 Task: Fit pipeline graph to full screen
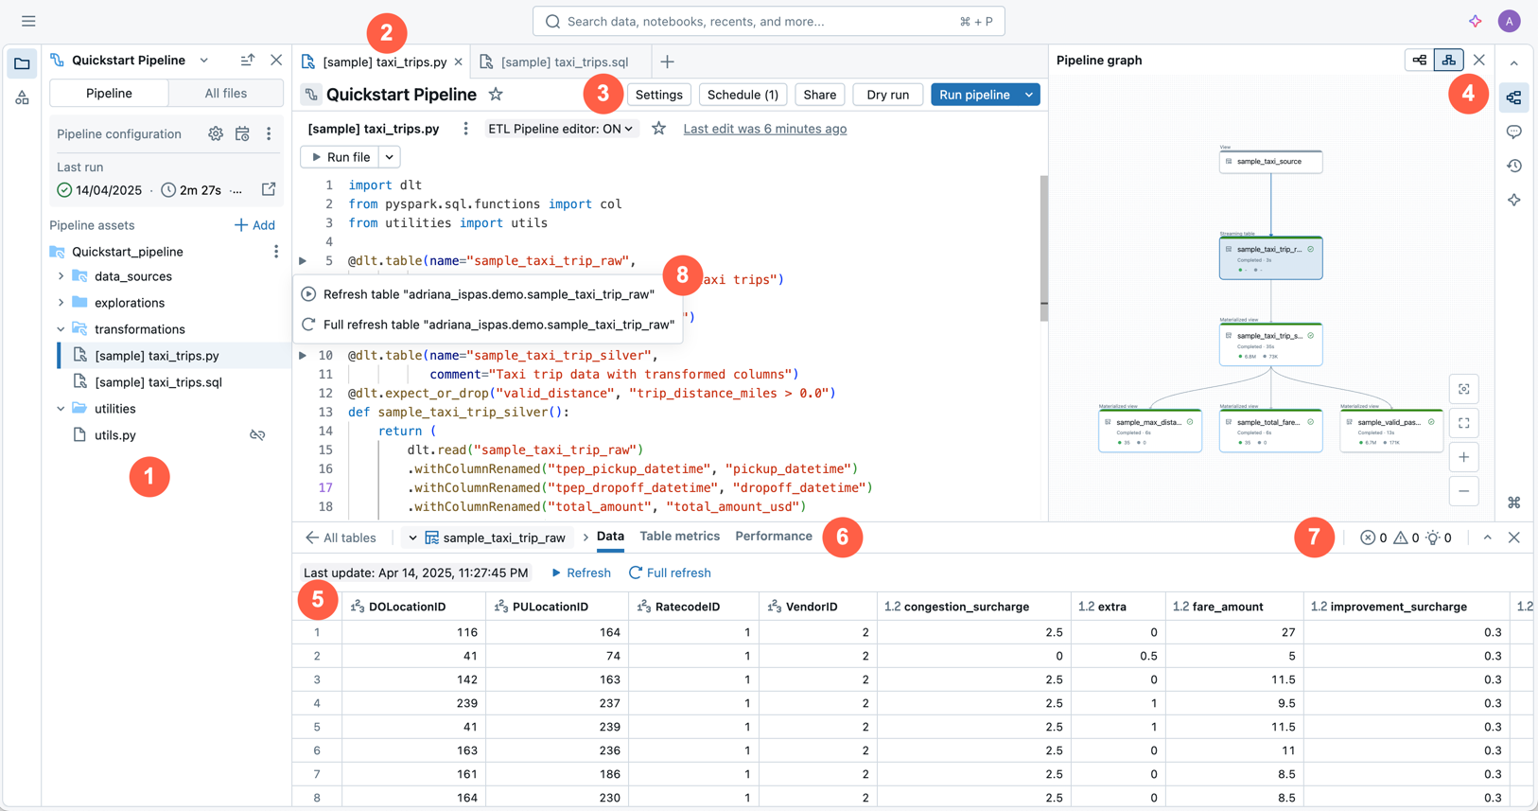pos(1463,423)
